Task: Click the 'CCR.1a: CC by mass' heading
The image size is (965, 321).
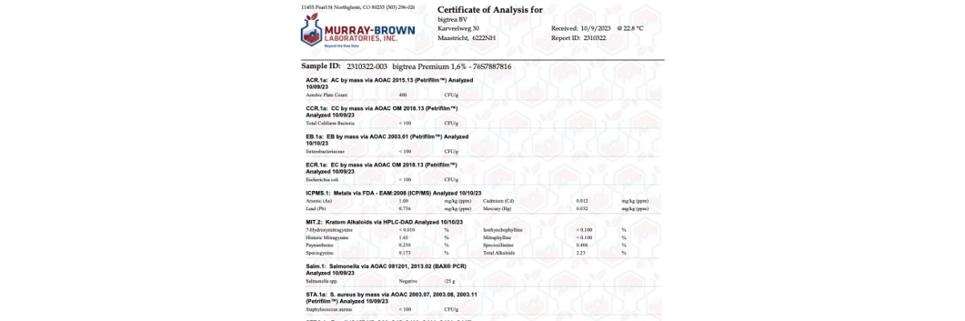Action: coord(382,111)
